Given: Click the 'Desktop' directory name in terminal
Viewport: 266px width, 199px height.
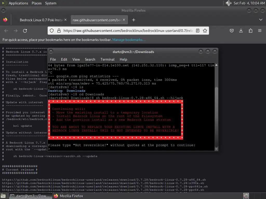Looking at the screenshot, I should pos(55,91).
